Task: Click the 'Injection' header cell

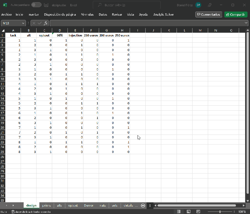Action: [x=75, y=35]
